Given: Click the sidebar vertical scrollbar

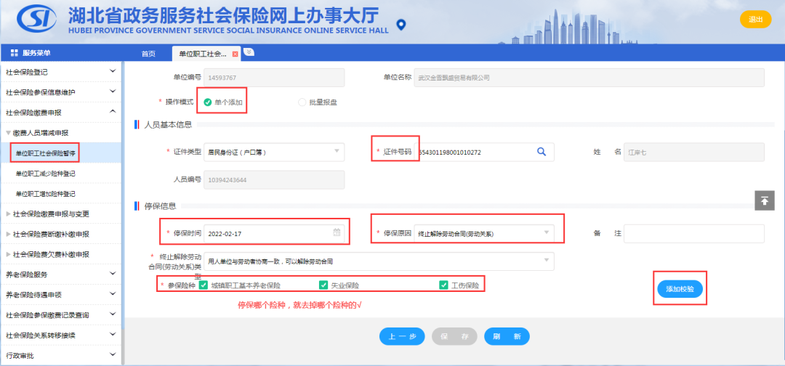Looking at the screenshot, I should pyautogui.click(x=123, y=195).
